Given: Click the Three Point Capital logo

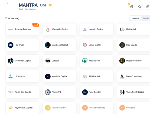Looking at the screenshot, I should coord(122,92).
